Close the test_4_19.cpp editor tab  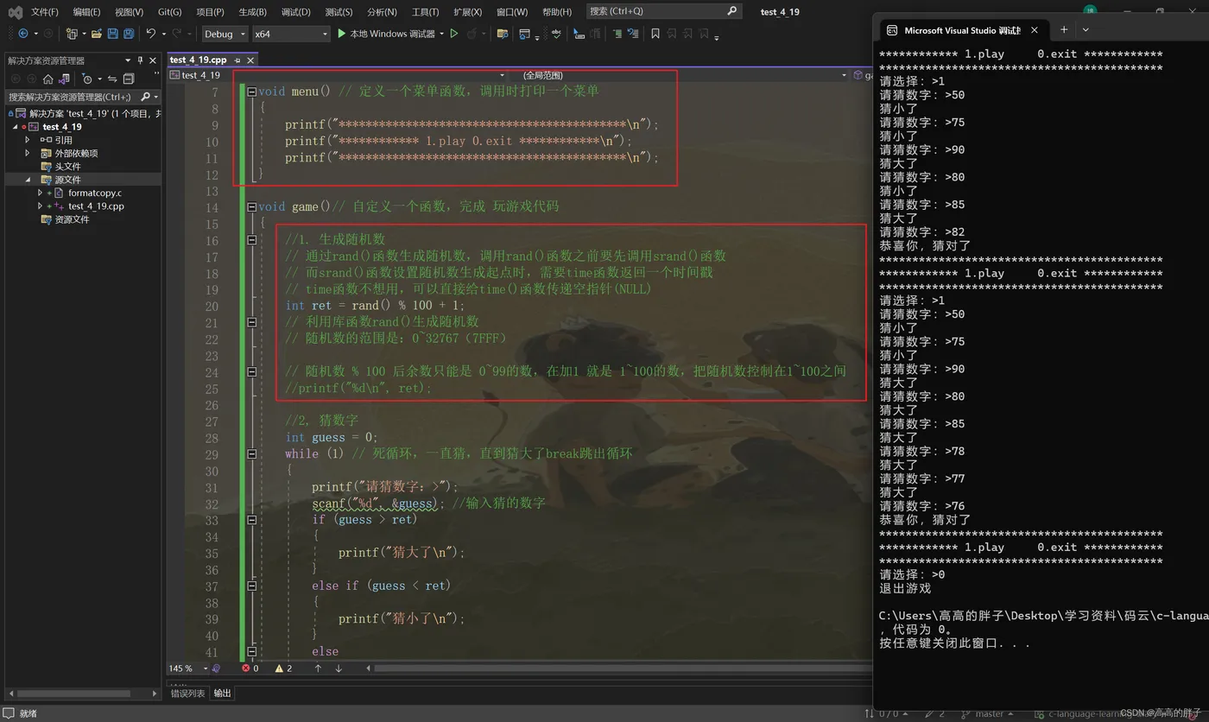point(251,60)
